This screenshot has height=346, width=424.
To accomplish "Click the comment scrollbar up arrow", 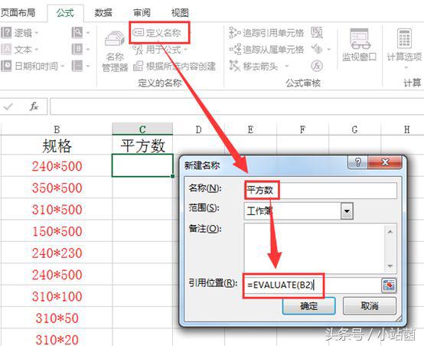I will (390, 232).
